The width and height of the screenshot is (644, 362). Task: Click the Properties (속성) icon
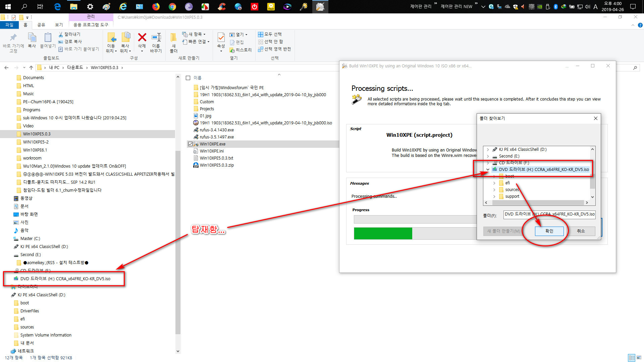tap(221, 38)
